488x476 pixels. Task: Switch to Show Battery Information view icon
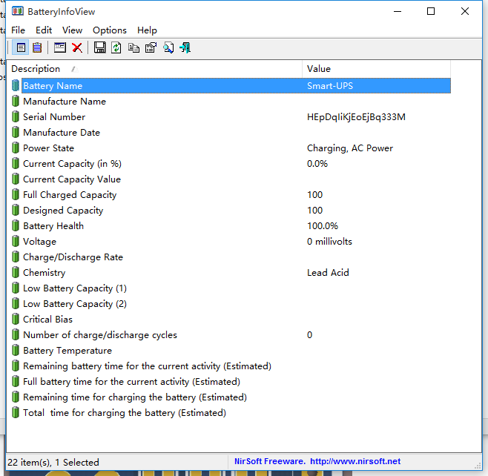coord(21,48)
